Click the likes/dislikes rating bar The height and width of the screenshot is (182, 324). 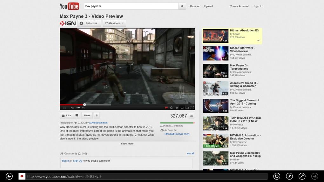pos(177,123)
